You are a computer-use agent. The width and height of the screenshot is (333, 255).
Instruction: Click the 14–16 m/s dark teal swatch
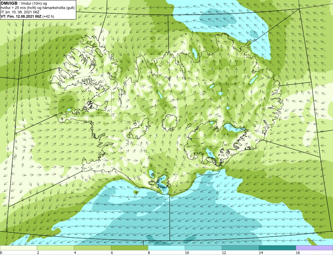277,248
